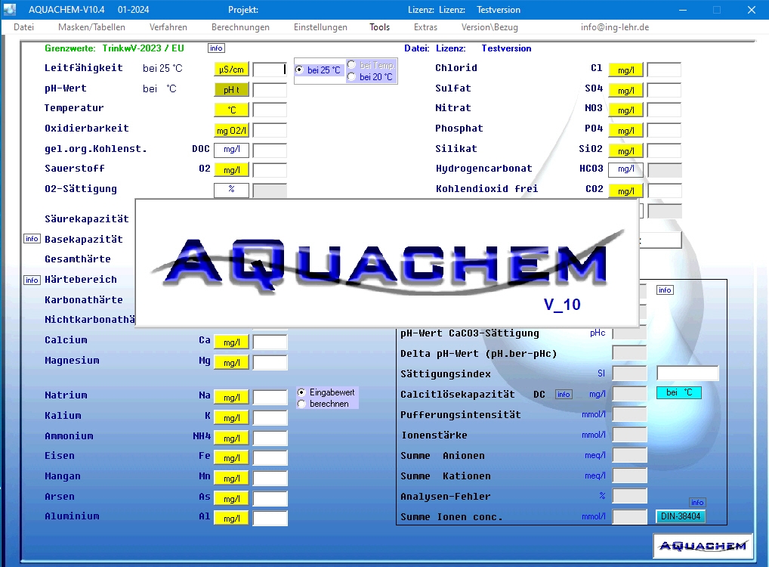The width and height of the screenshot is (769, 567).
Task: Click into the Calcium input field
Action: click(x=270, y=342)
